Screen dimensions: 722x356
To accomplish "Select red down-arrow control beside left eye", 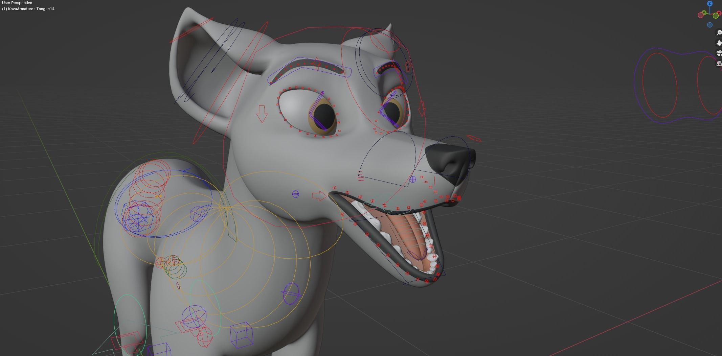I will [262, 114].
